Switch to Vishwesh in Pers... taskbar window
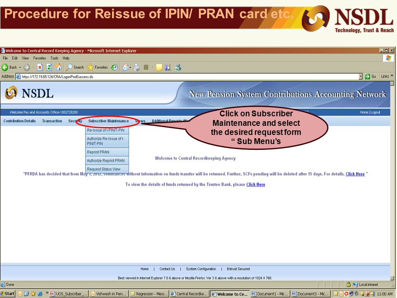The image size is (397, 298). click(109, 294)
